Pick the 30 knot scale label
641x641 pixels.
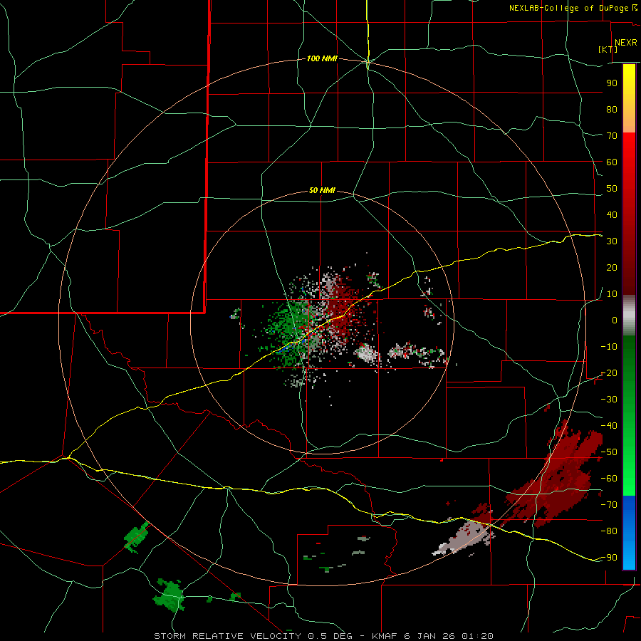[x=612, y=241]
